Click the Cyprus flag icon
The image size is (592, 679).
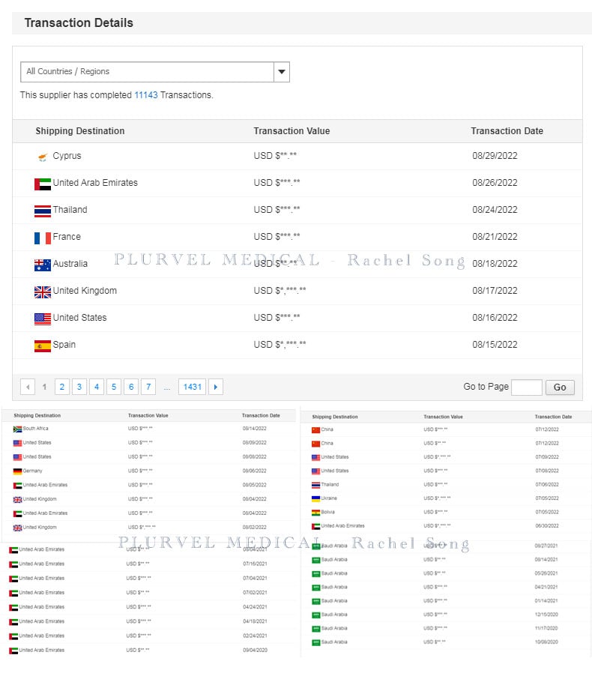tap(43, 157)
